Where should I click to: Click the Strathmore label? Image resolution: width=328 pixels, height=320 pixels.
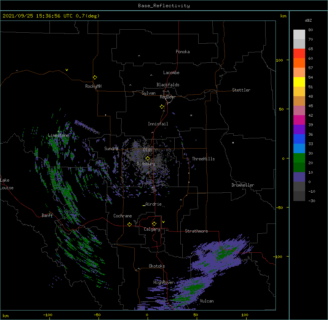coord(196,231)
